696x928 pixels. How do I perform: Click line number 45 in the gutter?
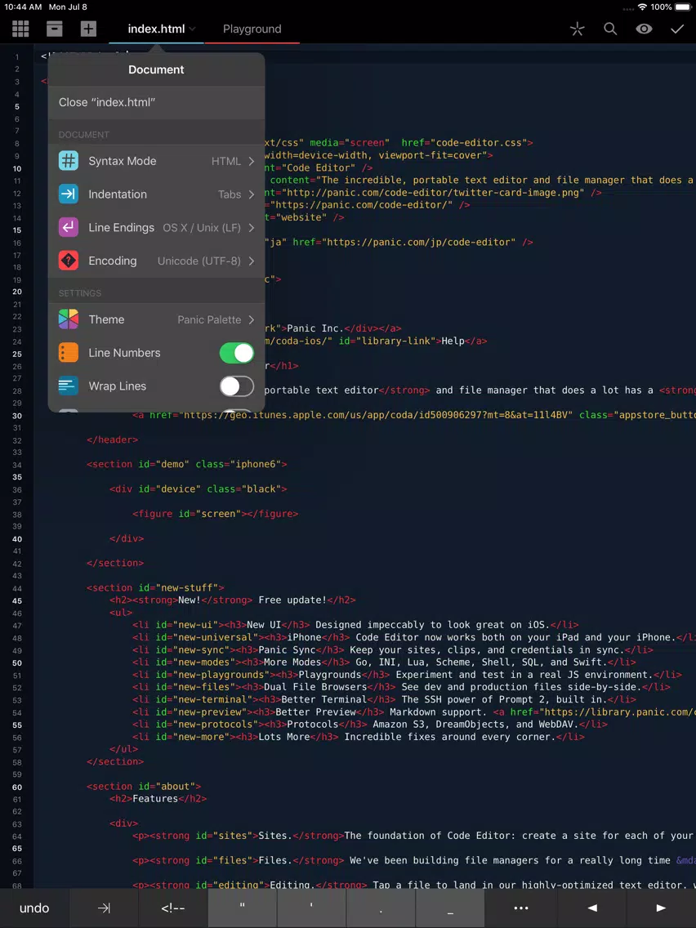coord(17,600)
